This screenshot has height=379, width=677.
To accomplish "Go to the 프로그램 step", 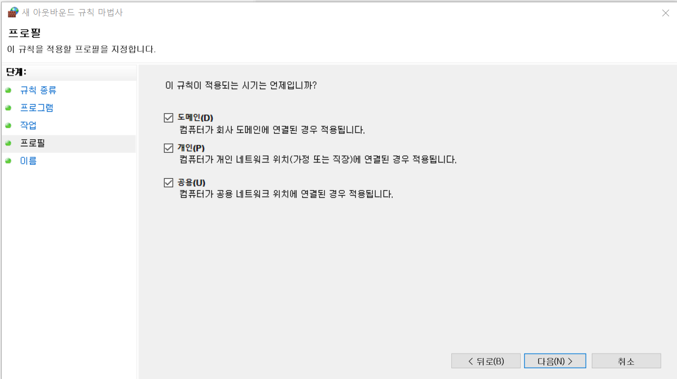I will (37, 108).
